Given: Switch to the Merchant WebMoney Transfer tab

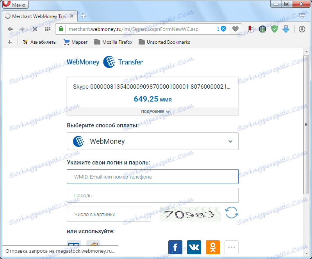Looking at the screenshot, I should [39, 16].
